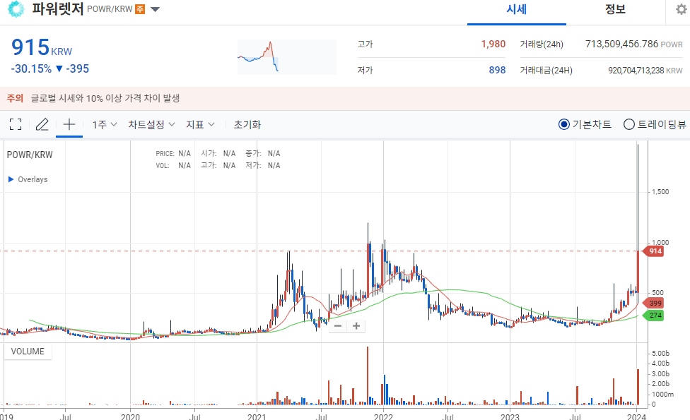Select the fullscreen chart expand icon
Viewport: 690px width, 420px height.
pyautogui.click(x=16, y=124)
